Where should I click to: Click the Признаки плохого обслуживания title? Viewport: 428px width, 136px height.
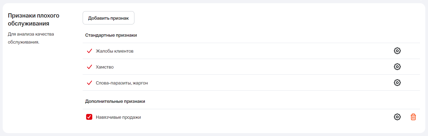point(34,19)
